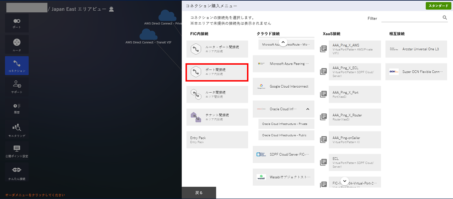Screen dimensions: 453x199
Task: Click the SDPF Cloud/Server FIC card text
Action: coord(289,154)
